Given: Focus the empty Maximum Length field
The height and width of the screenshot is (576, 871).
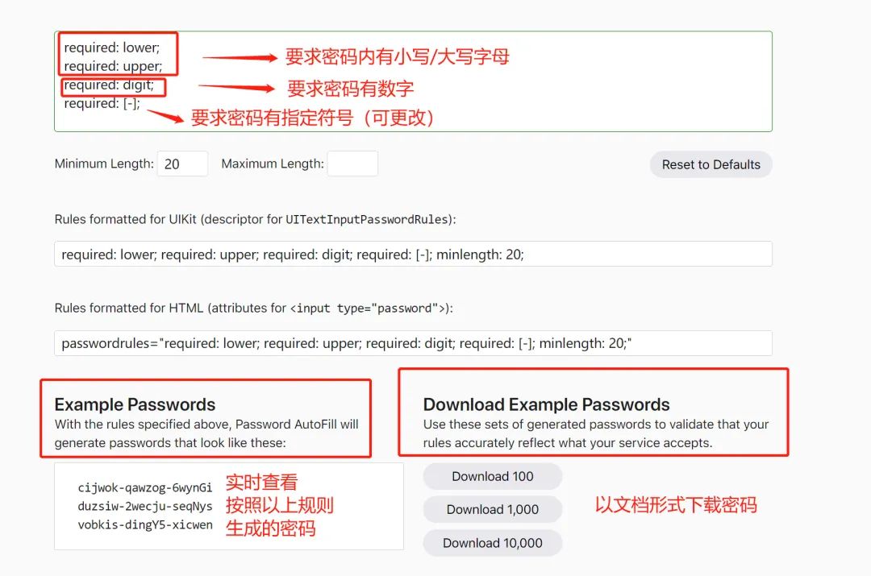Looking at the screenshot, I should (352, 164).
